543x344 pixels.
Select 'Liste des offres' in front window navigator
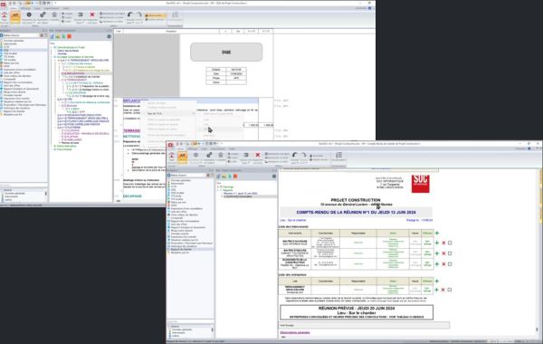(178, 212)
